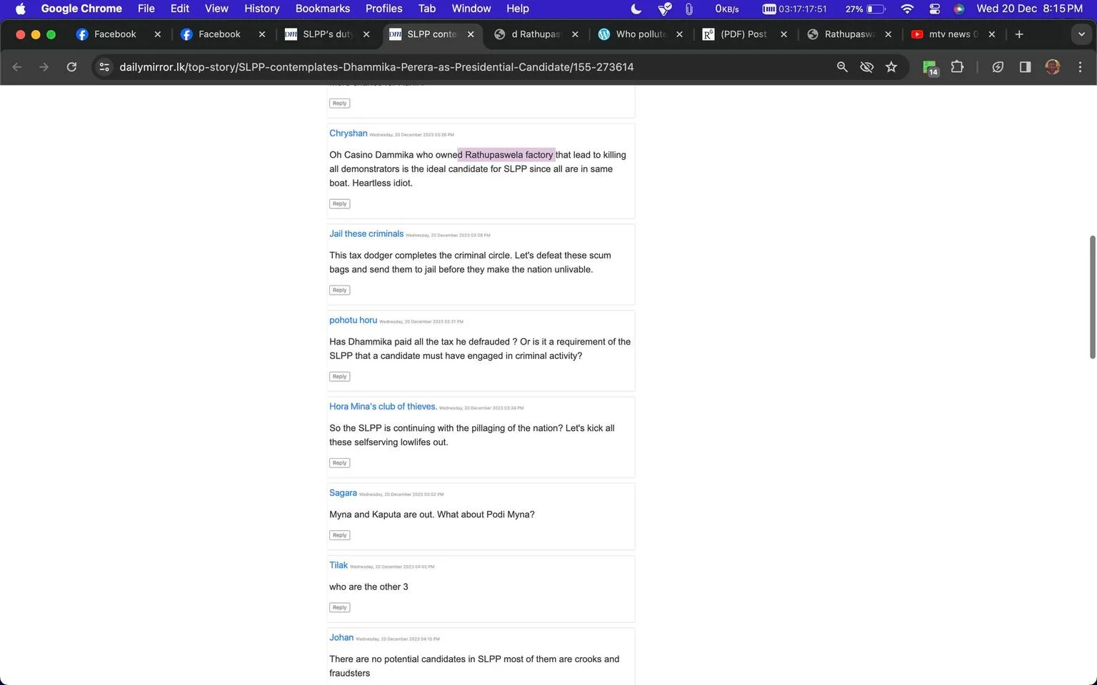Open the profile avatar in toolbar

click(x=1053, y=67)
